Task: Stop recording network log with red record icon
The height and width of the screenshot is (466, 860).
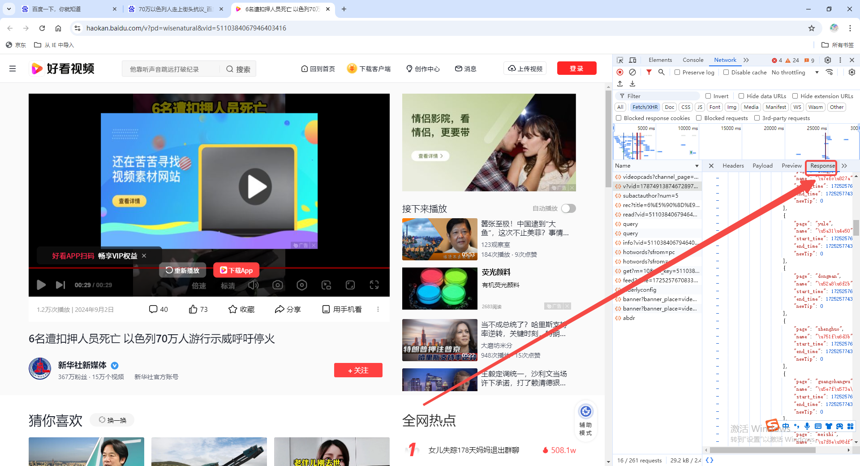Action: coord(620,72)
